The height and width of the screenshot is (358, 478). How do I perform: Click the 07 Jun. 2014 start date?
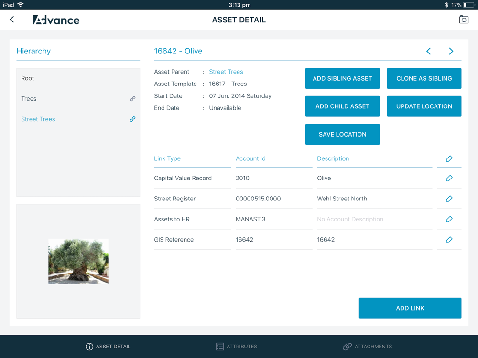[x=240, y=96]
